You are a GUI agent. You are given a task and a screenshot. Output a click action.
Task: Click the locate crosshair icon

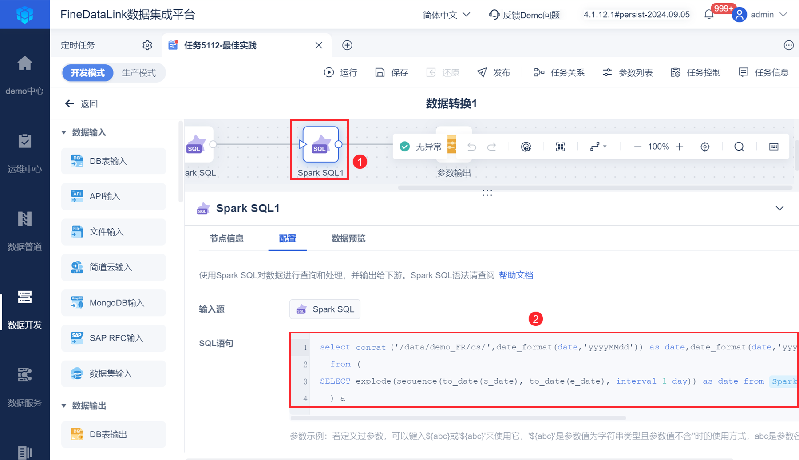point(705,147)
